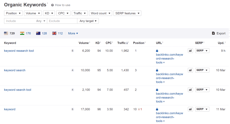Expand SERP dropdown for keyword research tool

(x=202, y=51)
